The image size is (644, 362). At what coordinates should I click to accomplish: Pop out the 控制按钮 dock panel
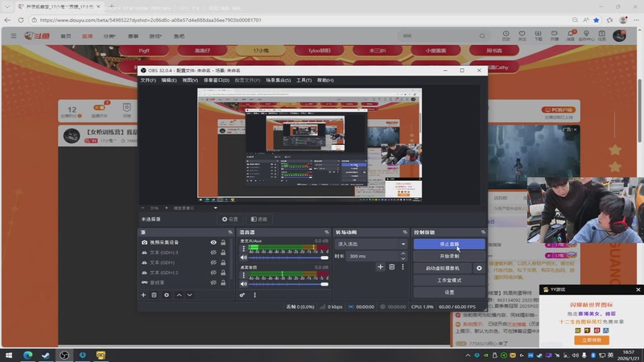click(x=483, y=232)
